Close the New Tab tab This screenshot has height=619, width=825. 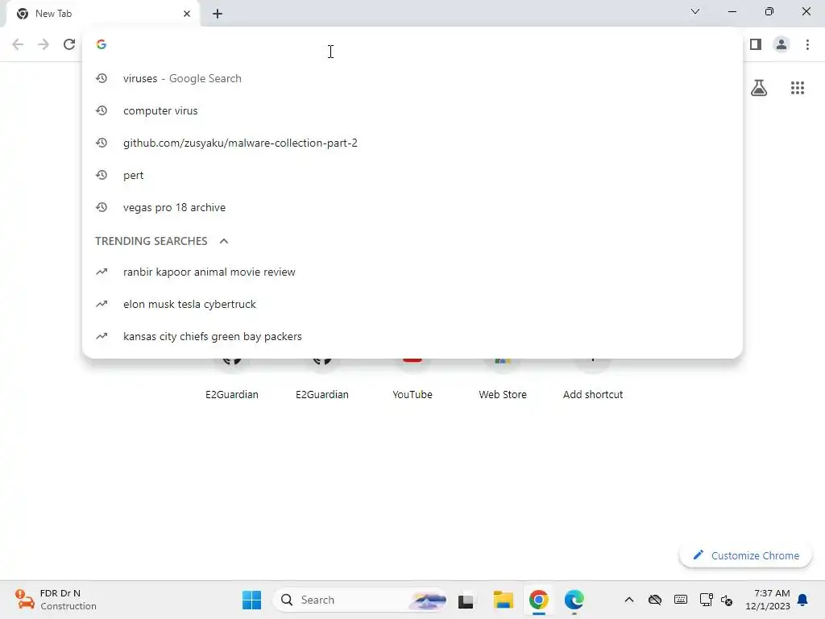click(x=187, y=14)
